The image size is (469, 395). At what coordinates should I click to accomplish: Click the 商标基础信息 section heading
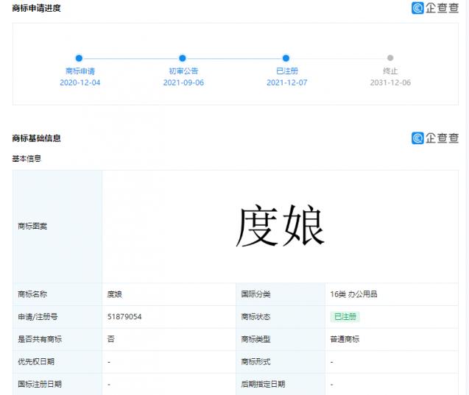(x=37, y=138)
